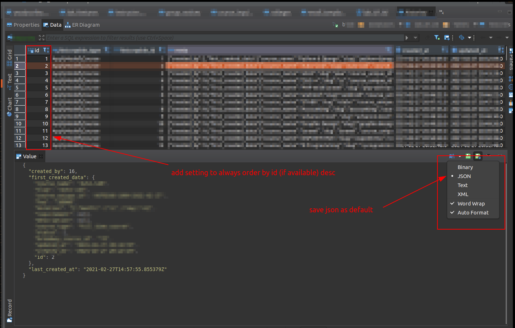
Task: Clear filter with the eraser icon
Action: pos(427,37)
